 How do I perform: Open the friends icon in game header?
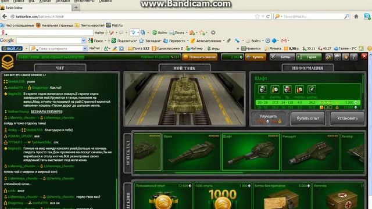(x=329, y=57)
